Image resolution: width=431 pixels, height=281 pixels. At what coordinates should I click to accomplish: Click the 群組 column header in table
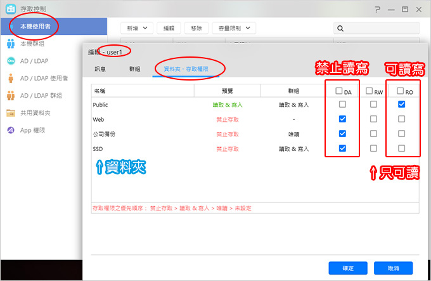(x=293, y=91)
